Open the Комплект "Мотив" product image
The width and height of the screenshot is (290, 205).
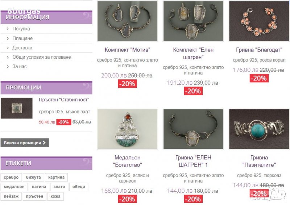(x=128, y=21)
